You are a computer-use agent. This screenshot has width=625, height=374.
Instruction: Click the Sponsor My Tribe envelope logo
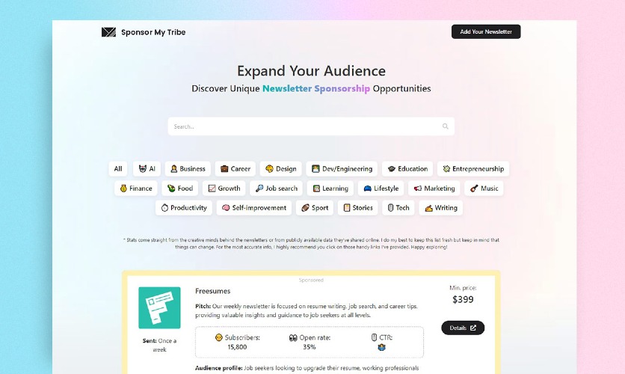click(108, 32)
